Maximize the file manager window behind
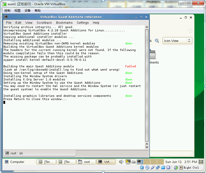 click(186, 17)
